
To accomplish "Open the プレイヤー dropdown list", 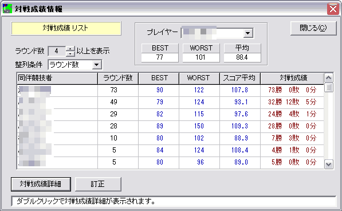I will click(x=248, y=33).
